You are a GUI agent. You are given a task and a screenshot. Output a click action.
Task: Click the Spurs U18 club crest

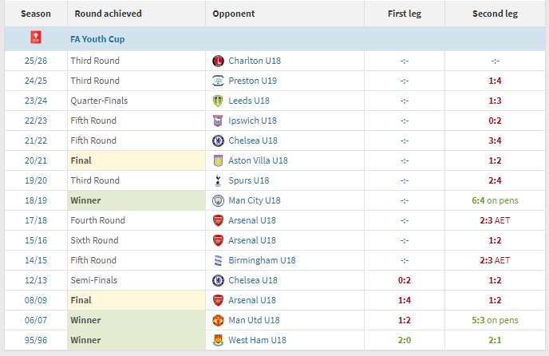coord(218,180)
